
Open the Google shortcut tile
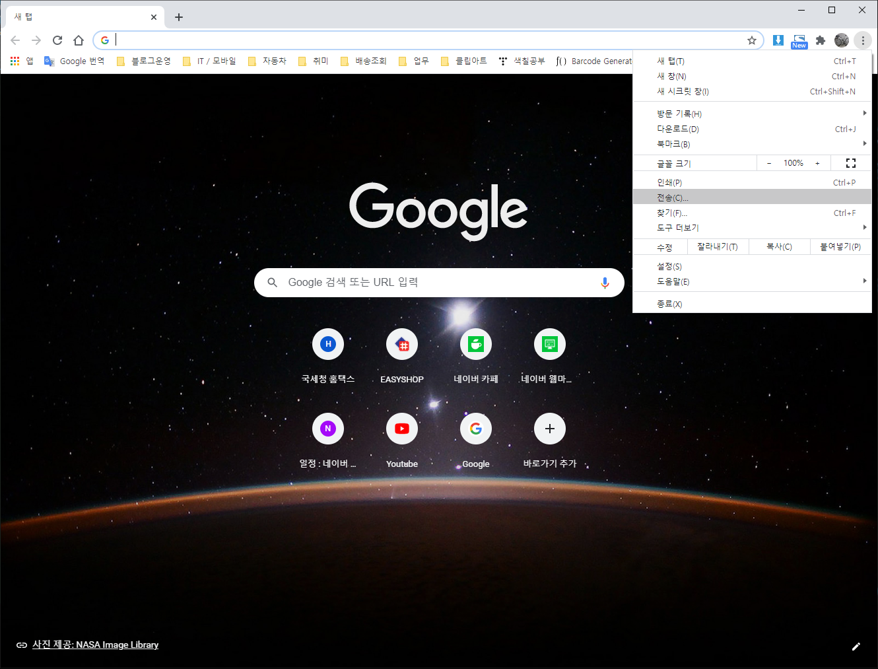pos(476,440)
